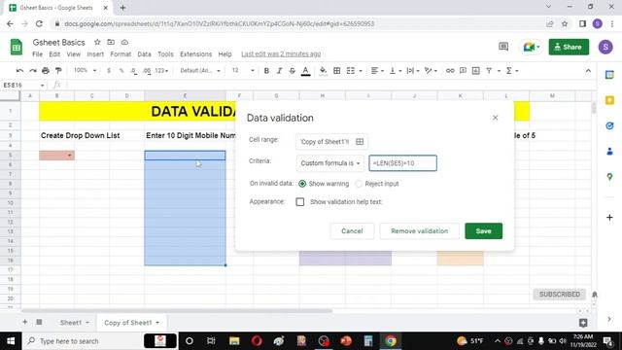Image resolution: width=622 pixels, height=350 pixels.
Task: Select Reject input radio option
Action: tap(359, 184)
